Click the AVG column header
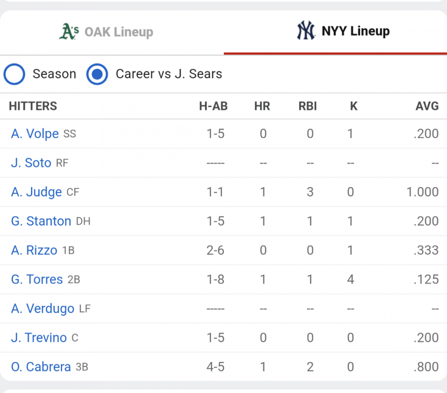 pyautogui.click(x=427, y=106)
